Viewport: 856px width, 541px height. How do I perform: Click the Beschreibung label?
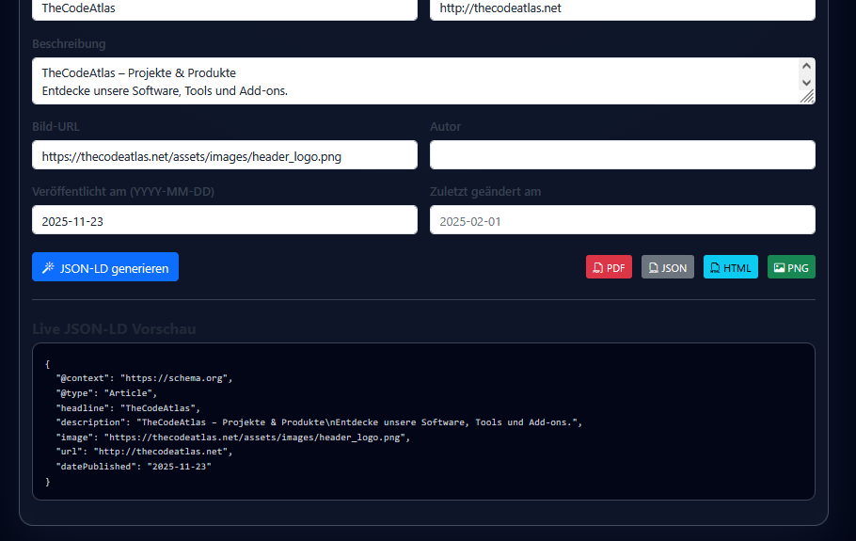pyautogui.click(x=69, y=43)
